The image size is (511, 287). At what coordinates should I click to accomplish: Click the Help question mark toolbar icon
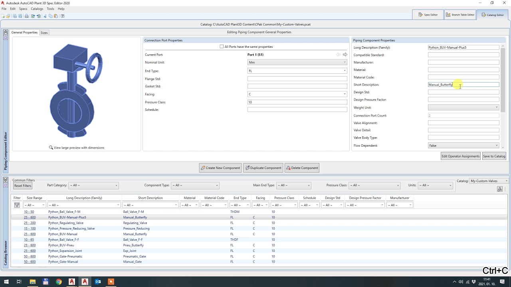pos(63,16)
